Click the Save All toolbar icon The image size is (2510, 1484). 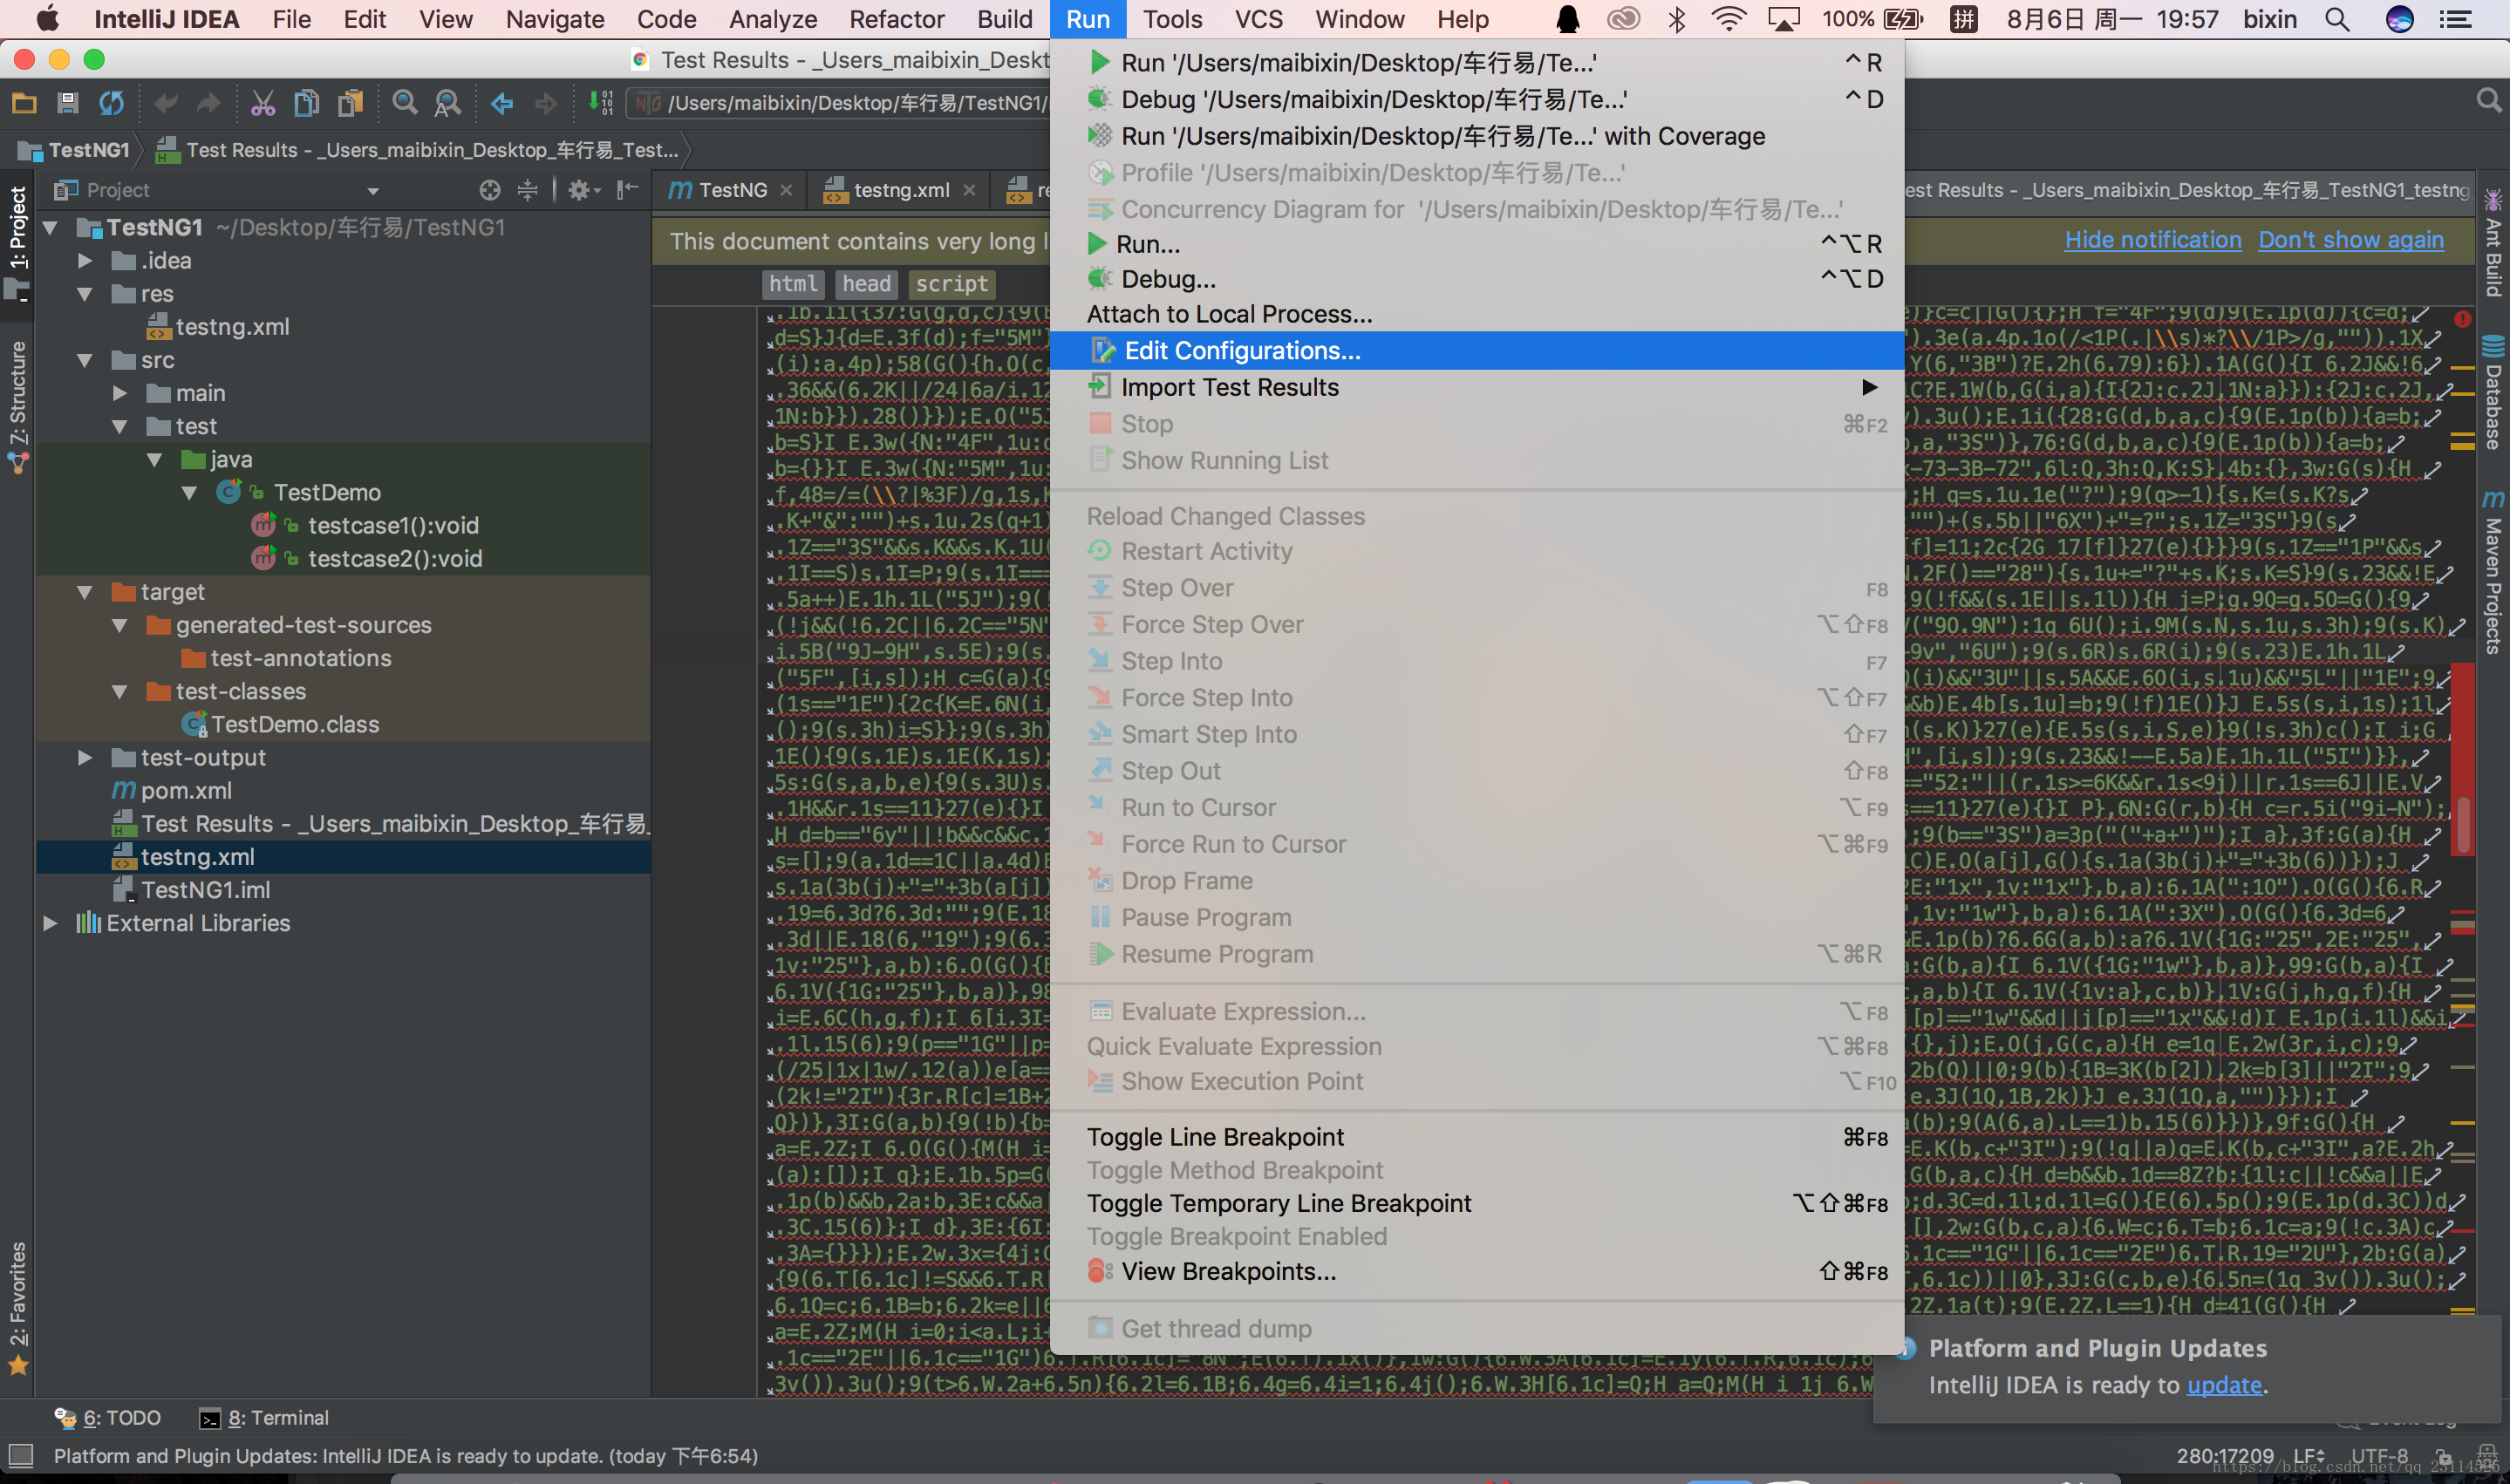tap(68, 103)
